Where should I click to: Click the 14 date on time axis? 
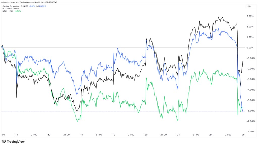(x=17, y=135)
